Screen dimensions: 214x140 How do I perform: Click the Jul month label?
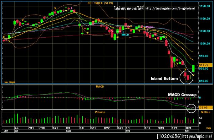click(16, 131)
